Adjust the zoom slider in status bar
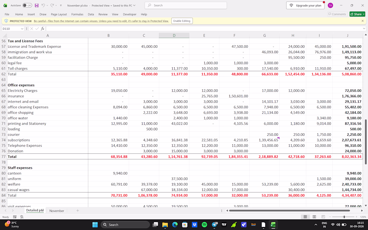Image resolution: width=368 pixels, height=230 pixels. pos(344,217)
